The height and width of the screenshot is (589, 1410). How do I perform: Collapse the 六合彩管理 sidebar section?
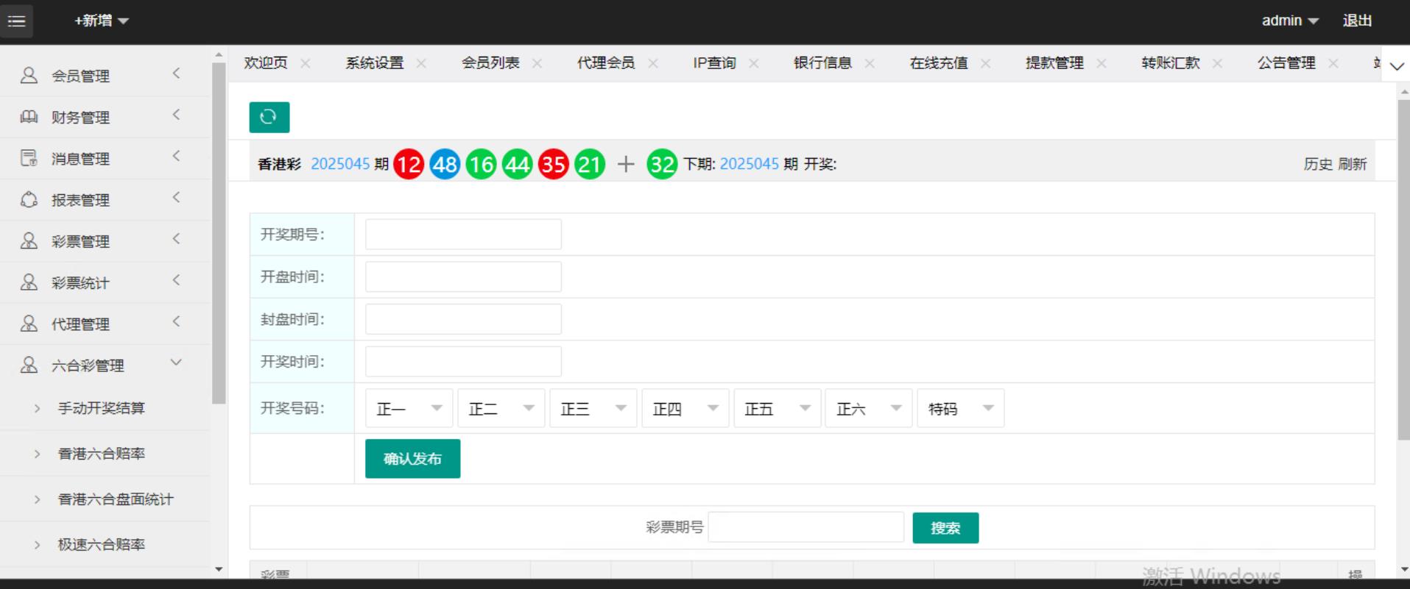pos(176,363)
